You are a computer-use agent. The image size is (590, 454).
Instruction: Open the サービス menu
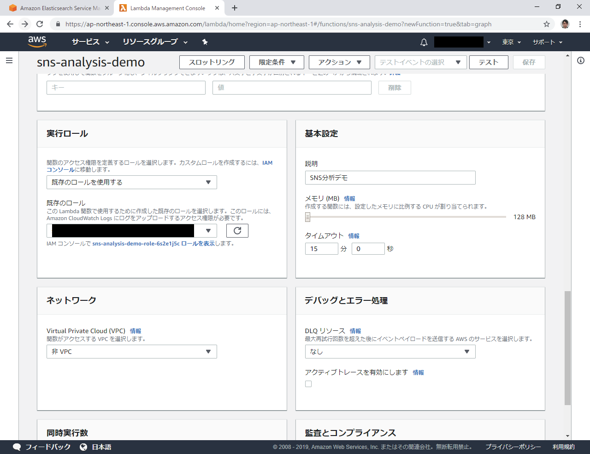pos(90,42)
